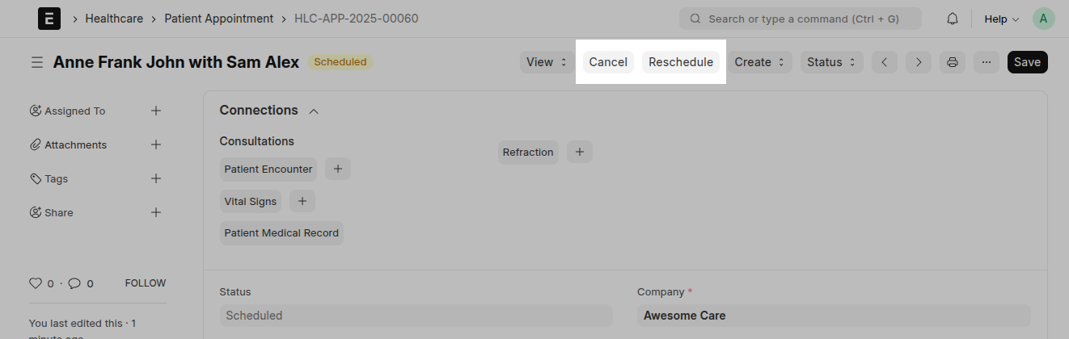
Task: Focus the search command bar
Action: click(x=801, y=19)
